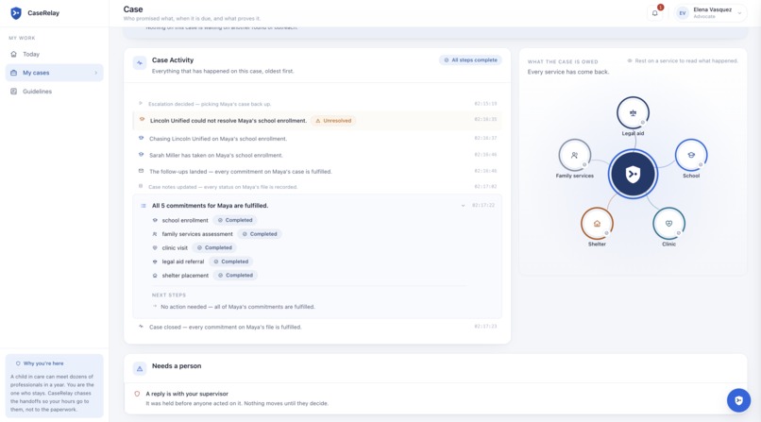Click the EV avatar
This screenshot has width=761, height=422.
tap(683, 13)
